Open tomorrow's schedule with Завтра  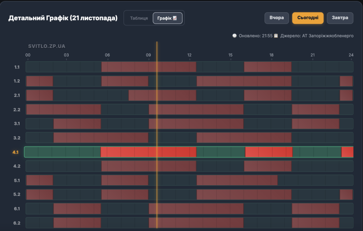pos(340,18)
